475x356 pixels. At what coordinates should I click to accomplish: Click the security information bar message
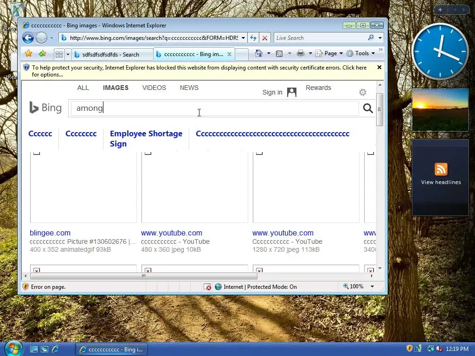click(x=199, y=71)
